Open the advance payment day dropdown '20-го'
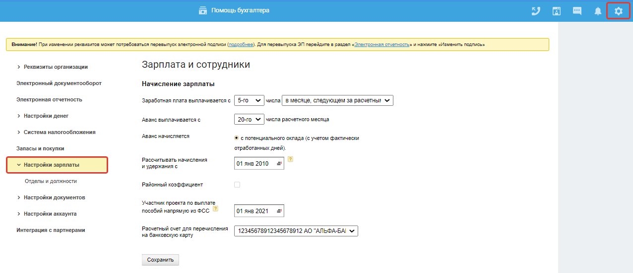 [249, 119]
